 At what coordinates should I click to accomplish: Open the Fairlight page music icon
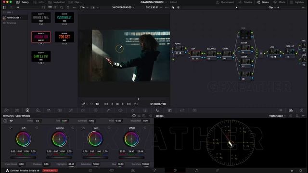coord(196,171)
